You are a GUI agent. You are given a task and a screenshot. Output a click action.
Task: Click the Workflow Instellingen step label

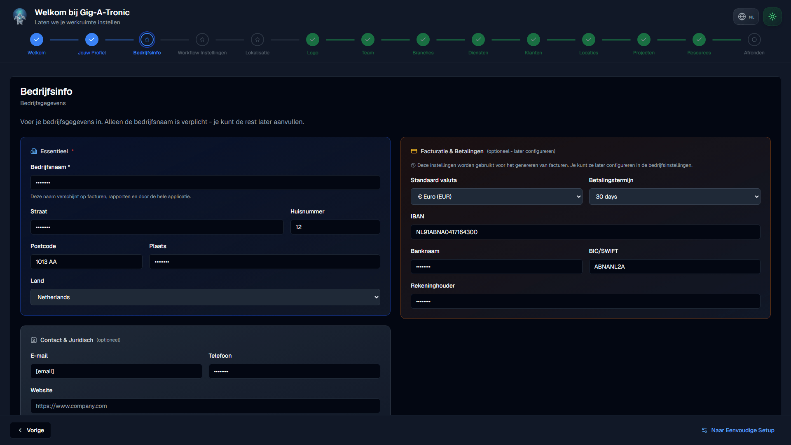click(x=202, y=53)
